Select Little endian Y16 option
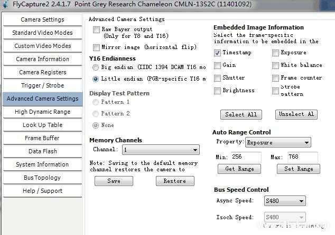 click(x=96, y=79)
